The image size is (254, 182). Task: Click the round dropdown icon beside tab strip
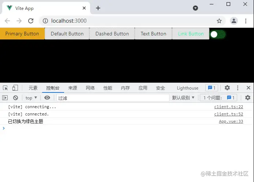[x=195, y=8]
